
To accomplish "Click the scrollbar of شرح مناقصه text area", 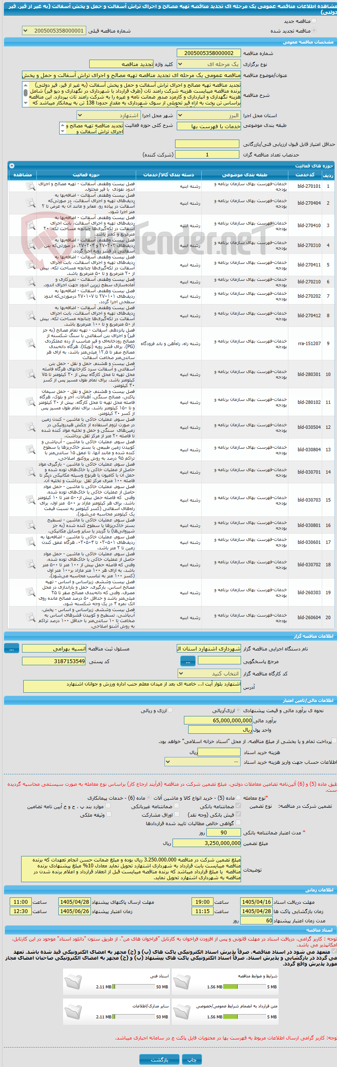I will pos(25,94).
